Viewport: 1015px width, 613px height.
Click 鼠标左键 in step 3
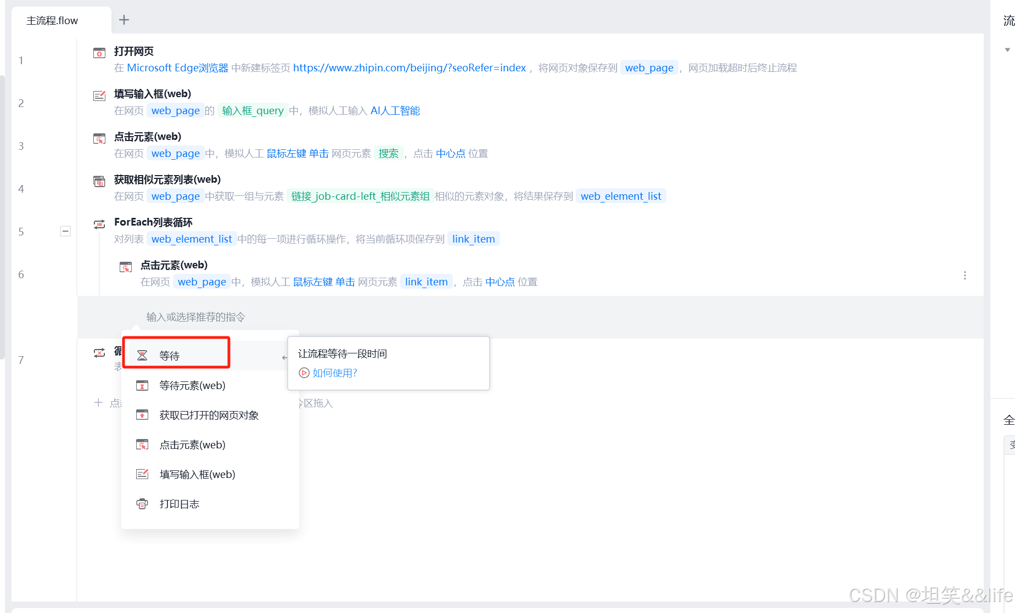(286, 153)
